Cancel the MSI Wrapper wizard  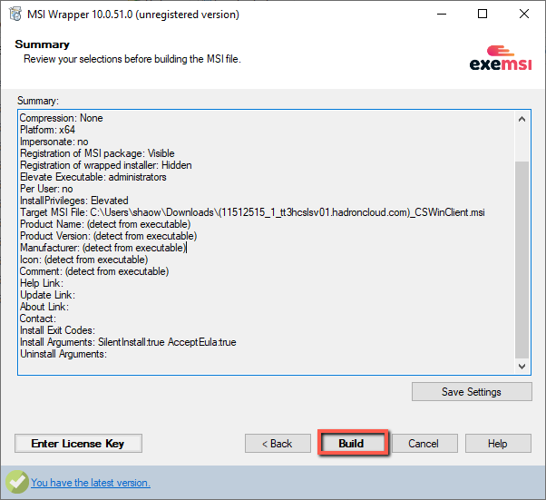coord(424,443)
